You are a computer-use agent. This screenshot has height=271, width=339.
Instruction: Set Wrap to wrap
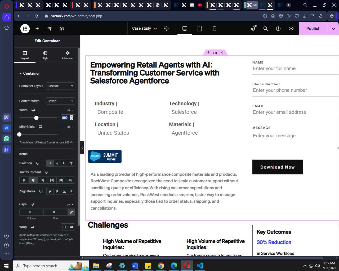pyautogui.click(x=72, y=227)
